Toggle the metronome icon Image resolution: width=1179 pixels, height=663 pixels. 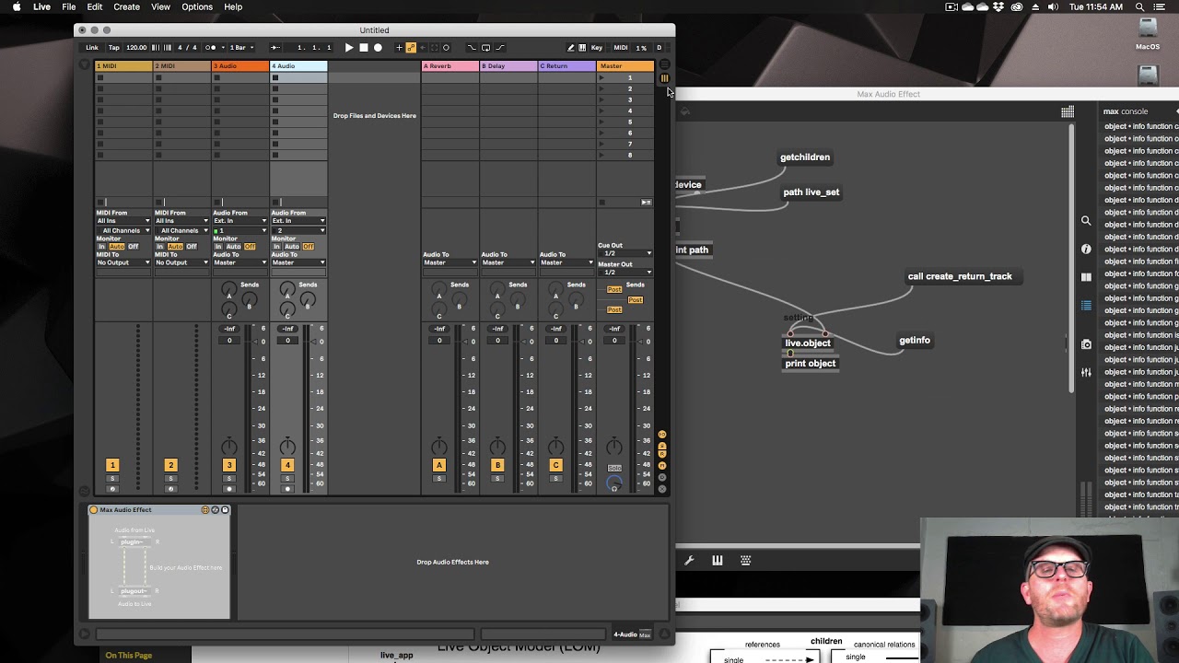coord(212,47)
